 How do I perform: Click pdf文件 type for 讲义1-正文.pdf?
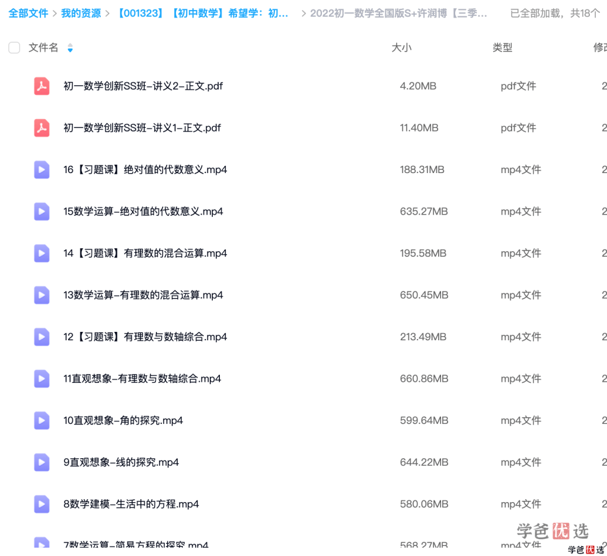[x=518, y=128]
